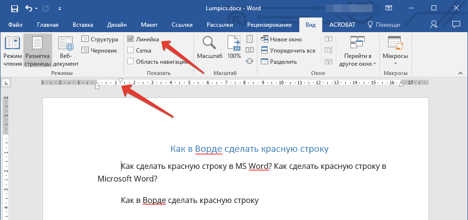Uncheck the Линейка ruler checkbox
468x220 pixels.
pyautogui.click(x=131, y=39)
